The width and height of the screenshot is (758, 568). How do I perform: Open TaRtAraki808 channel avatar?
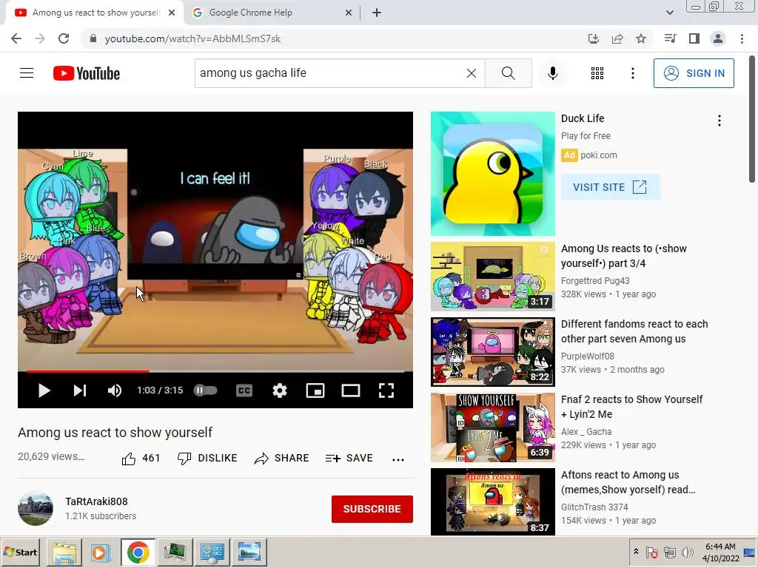point(36,509)
